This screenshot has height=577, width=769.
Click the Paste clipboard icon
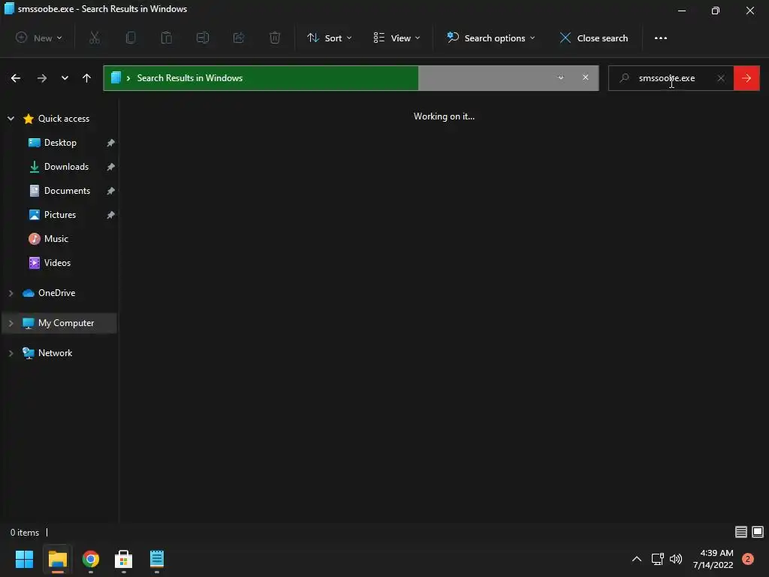(x=166, y=38)
